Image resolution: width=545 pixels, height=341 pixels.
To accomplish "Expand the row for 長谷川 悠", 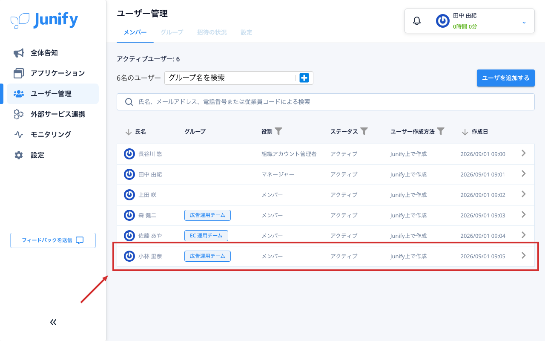I will (524, 153).
